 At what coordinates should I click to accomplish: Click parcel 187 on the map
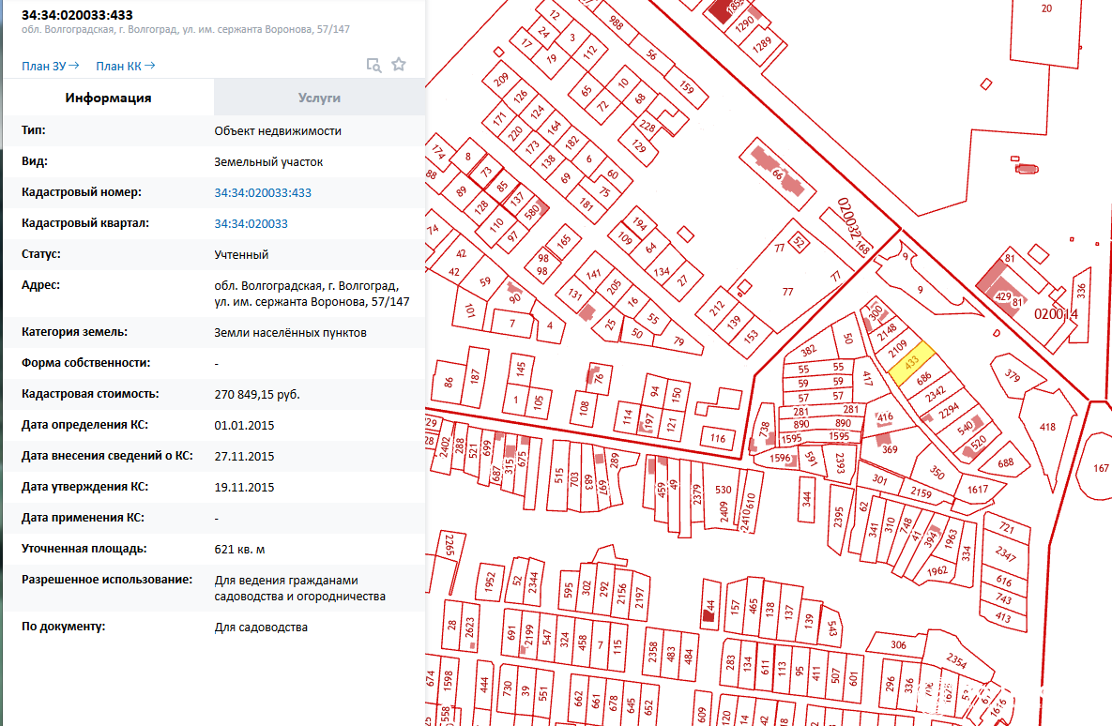pyautogui.click(x=475, y=377)
